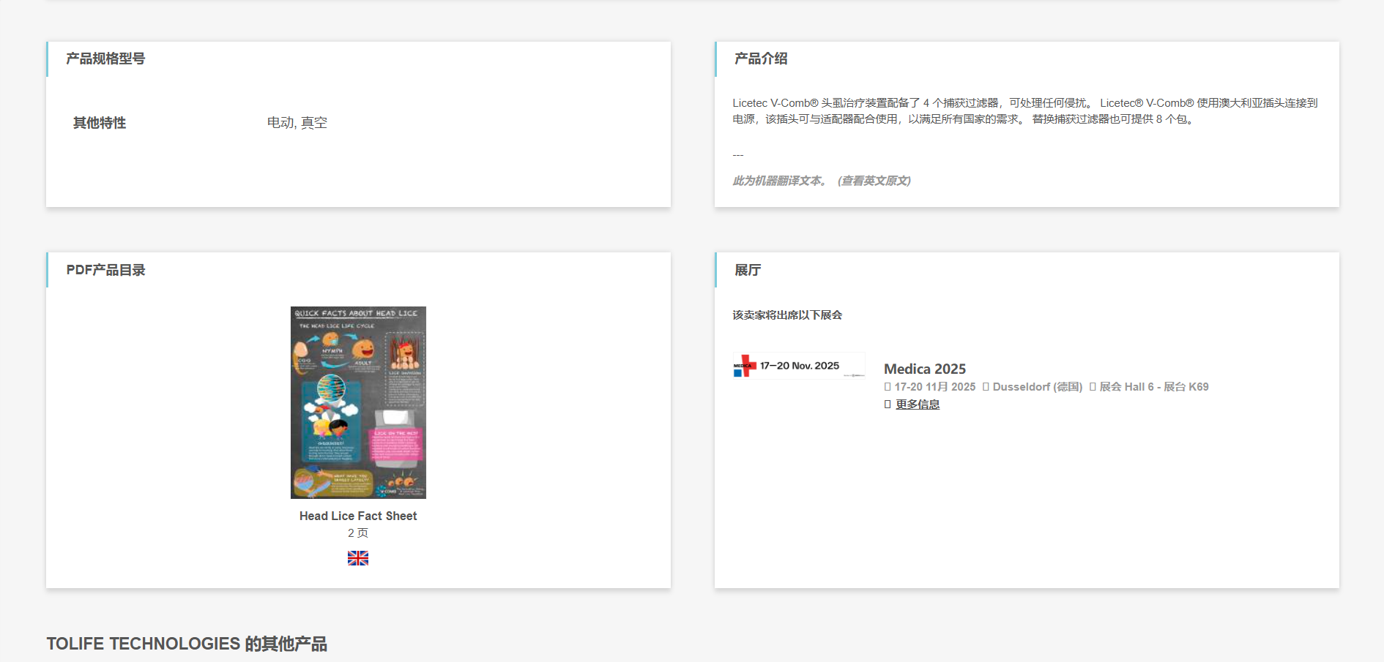
Task: Open the Head Lice Fact Sheet thumbnail
Action: click(x=357, y=402)
